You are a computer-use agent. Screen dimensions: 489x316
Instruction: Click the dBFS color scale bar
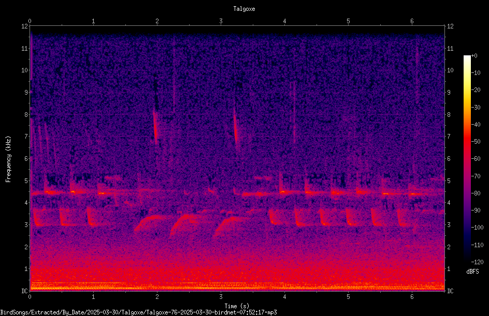tap(467, 158)
